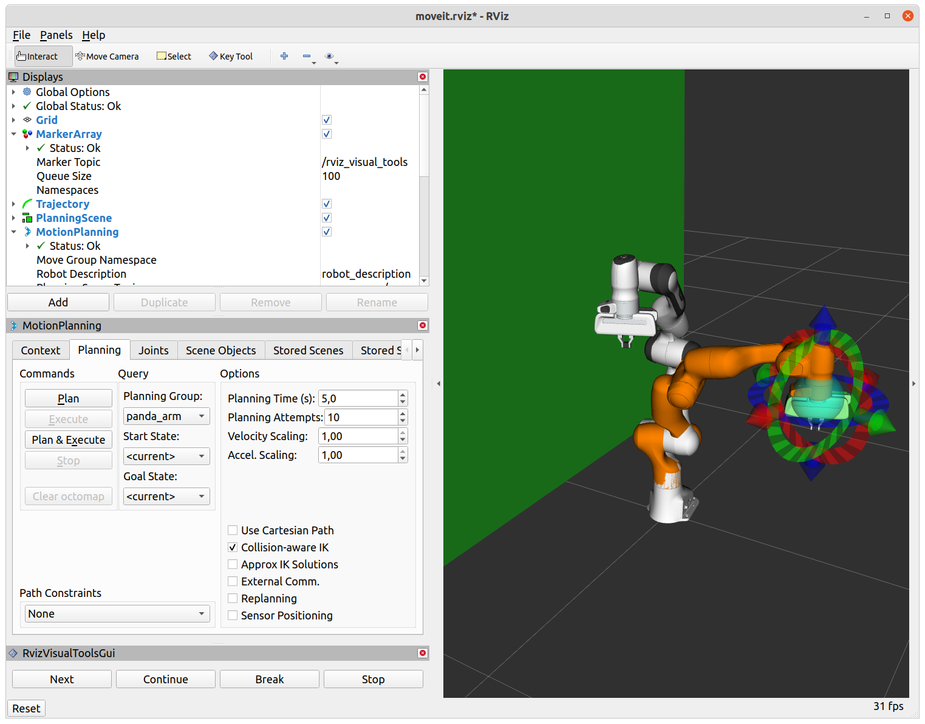Switch to the Joints tab
Viewport: 925px width, 724px height.
click(x=153, y=350)
